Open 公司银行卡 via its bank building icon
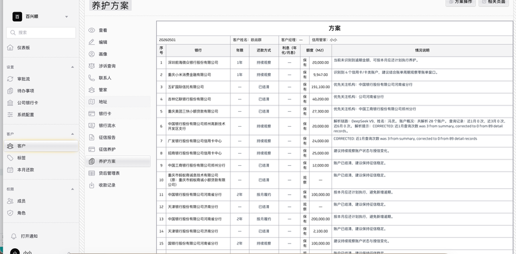 (x=10, y=103)
